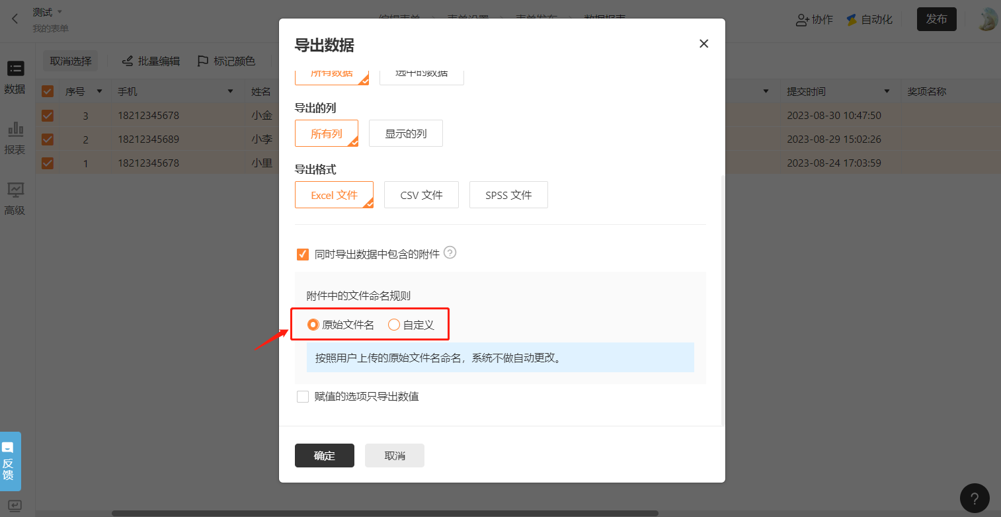Open the 提交时间 column dropdown arrow
The height and width of the screenshot is (517, 1001).
pos(886,91)
